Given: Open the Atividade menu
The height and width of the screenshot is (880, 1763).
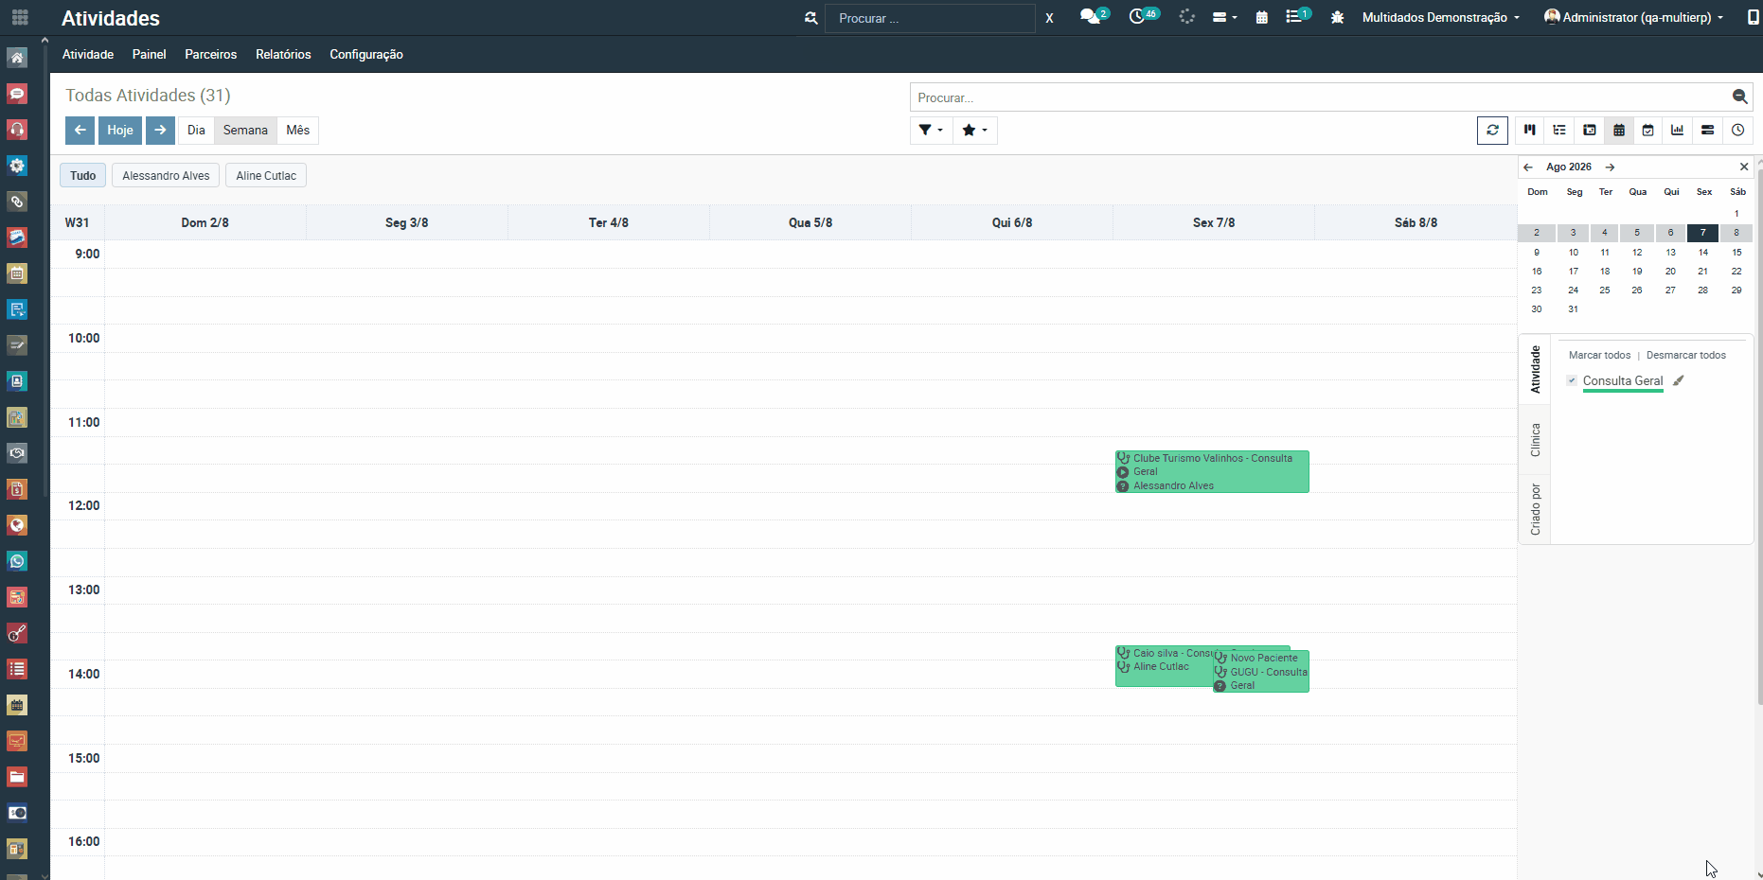Looking at the screenshot, I should point(88,55).
